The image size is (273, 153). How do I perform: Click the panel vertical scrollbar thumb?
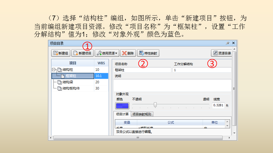click(x=234, y=88)
